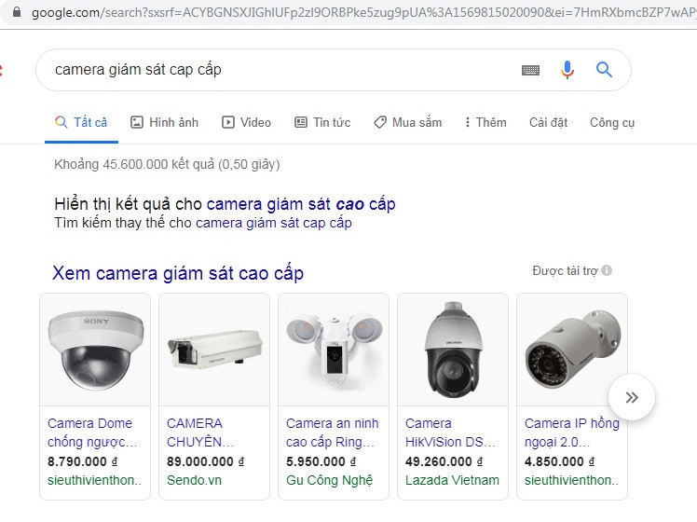Open the Tất cả results tab
Viewport: 697px width, 522px height.
(x=81, y=122)
